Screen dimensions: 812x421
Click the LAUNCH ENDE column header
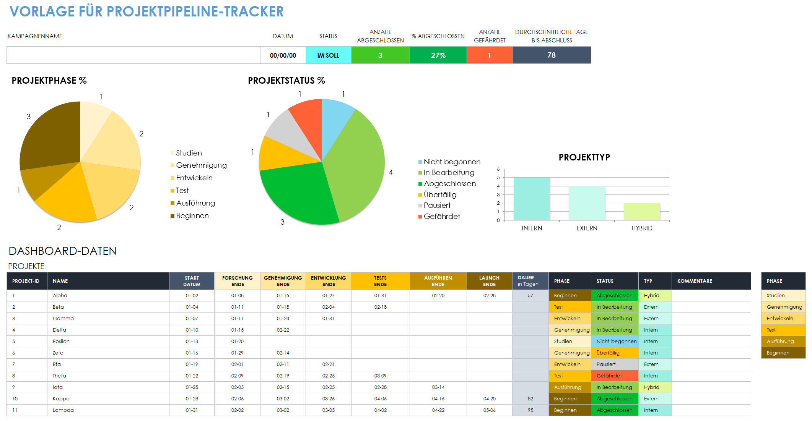tap(490, 281)
